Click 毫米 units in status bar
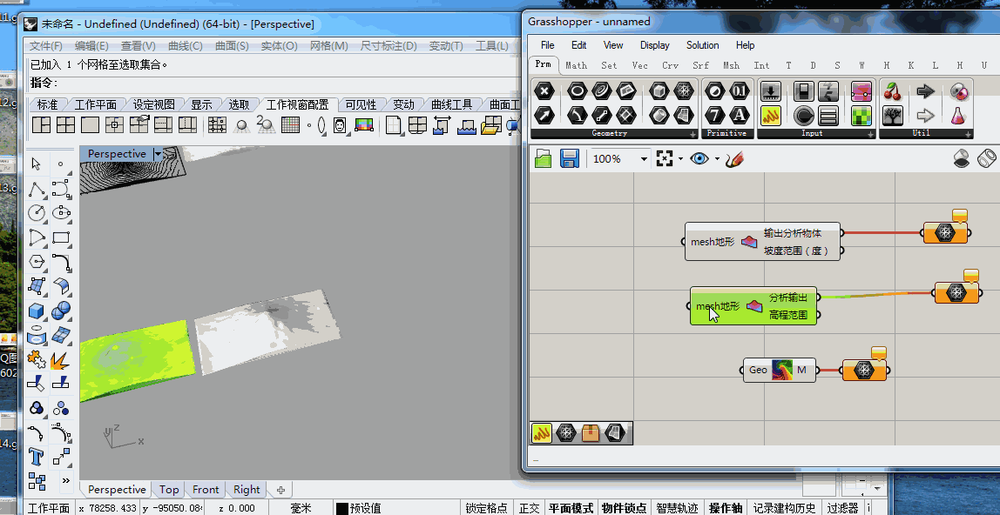1000x515 pixels. click(301, 508)
